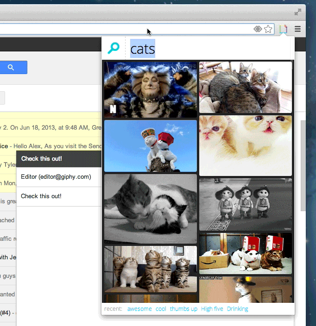The image size is (316, 326).
Task: Click the Editor (editor@giphy.com) recipient field
Action: click(59, 177)
